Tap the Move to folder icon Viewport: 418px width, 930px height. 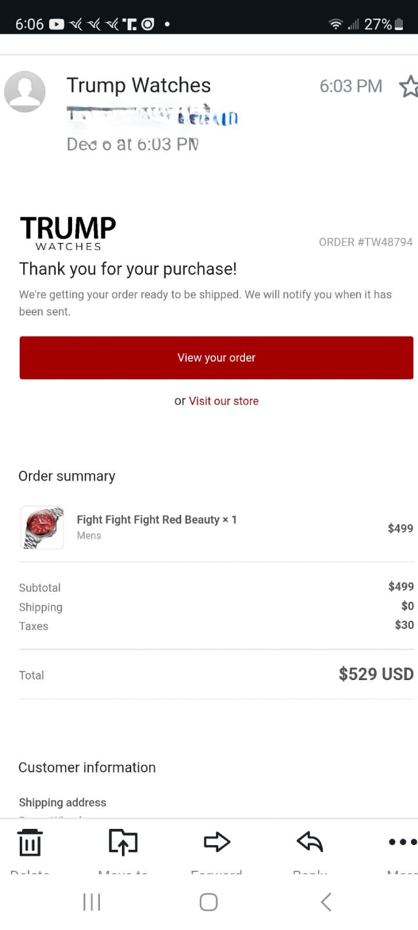pos(123,842)
